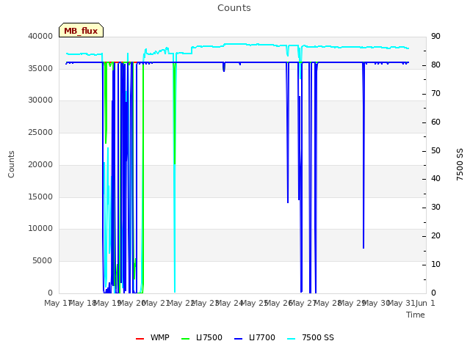Click the 20000 tick on left axis
The height and width of the screenshot is (352, 470).
(x=40, y=164)
